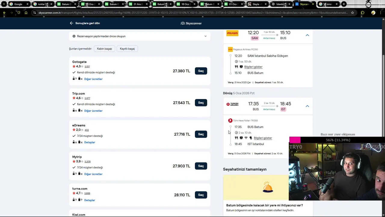Click the Pegasus airline logo
385x217 pixels.
tap(232, 33)
